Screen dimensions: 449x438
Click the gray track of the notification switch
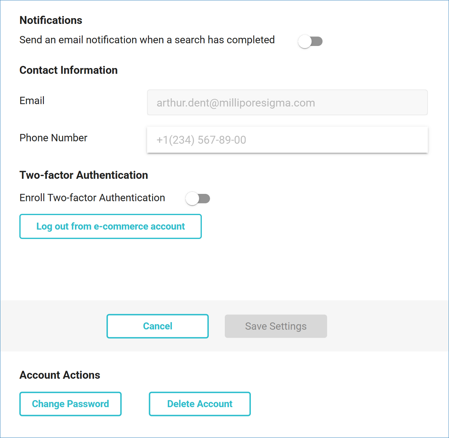(317, 41)
